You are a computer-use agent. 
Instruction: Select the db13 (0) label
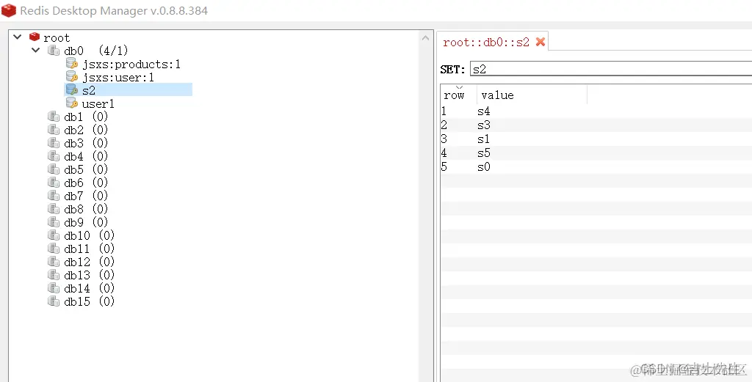pos(89,275)
